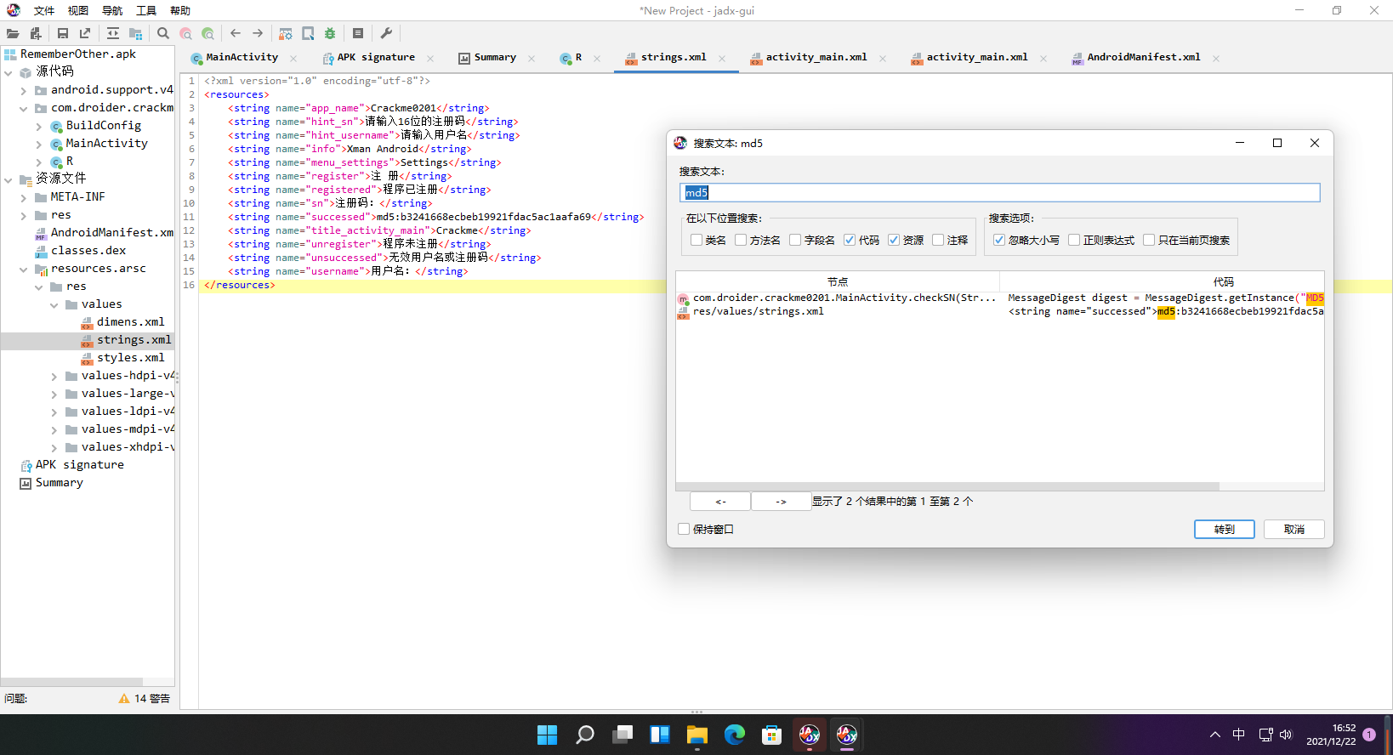1393x755 pixels.
Task: Click the export toolbar icon
Action: pos(85,33)
